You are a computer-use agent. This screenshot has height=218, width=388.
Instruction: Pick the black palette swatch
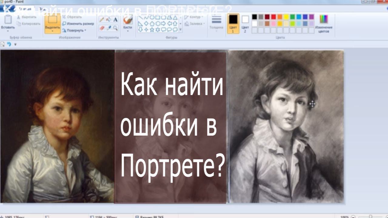click(x=255, y=17)
